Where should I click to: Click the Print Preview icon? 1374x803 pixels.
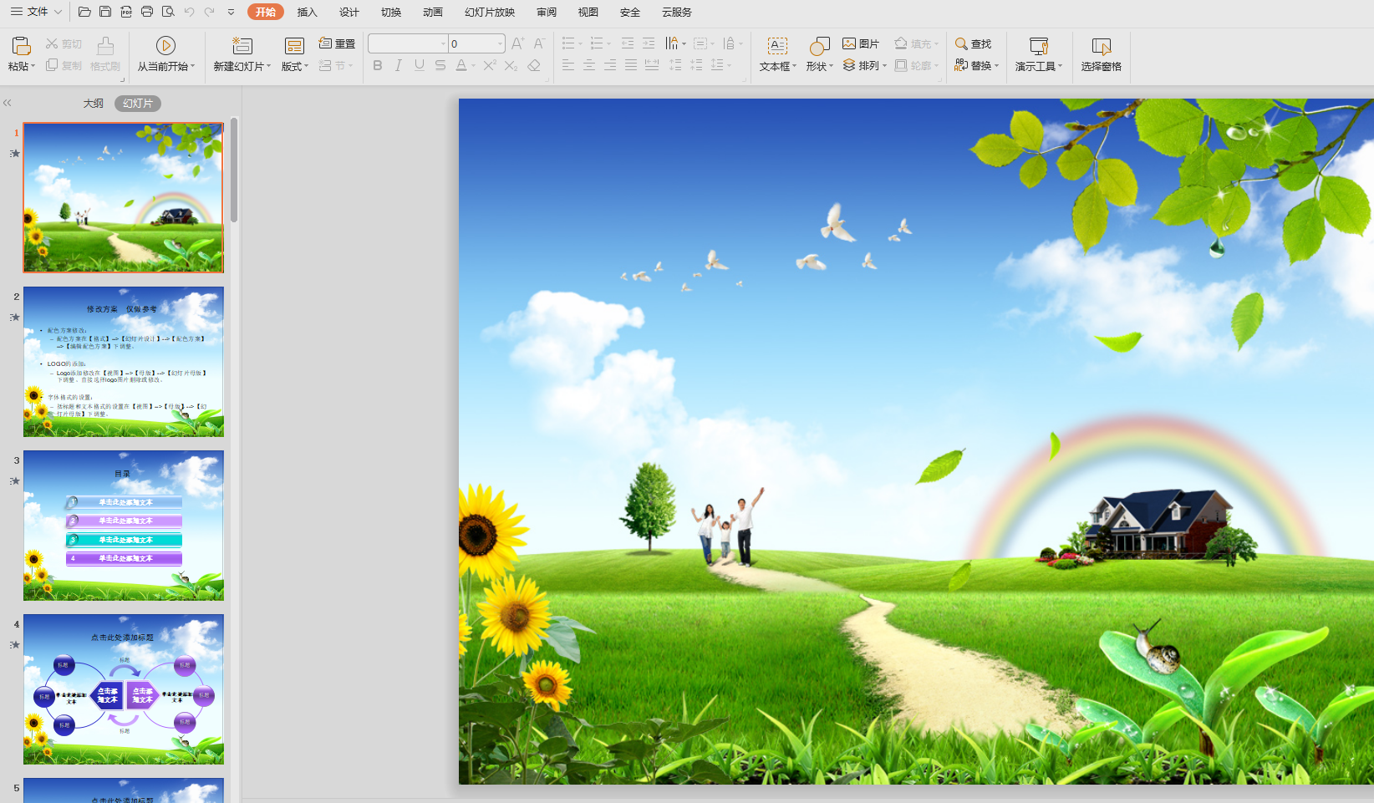[x=168, y=12]
